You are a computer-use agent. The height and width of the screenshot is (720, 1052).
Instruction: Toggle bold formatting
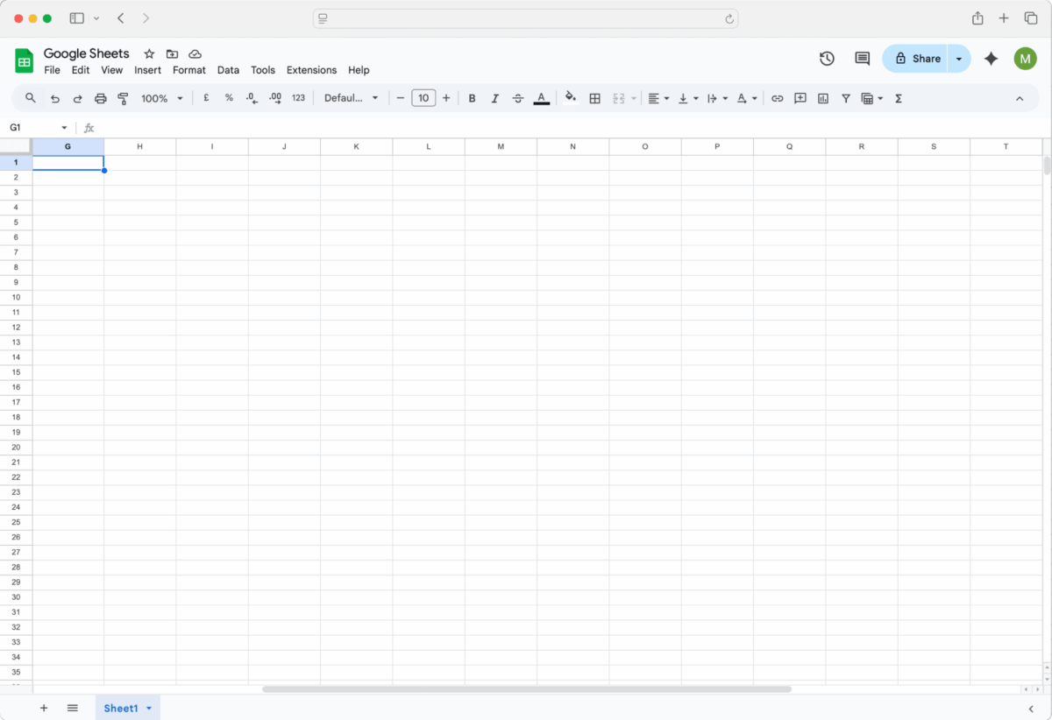click(x=473, y=98)
